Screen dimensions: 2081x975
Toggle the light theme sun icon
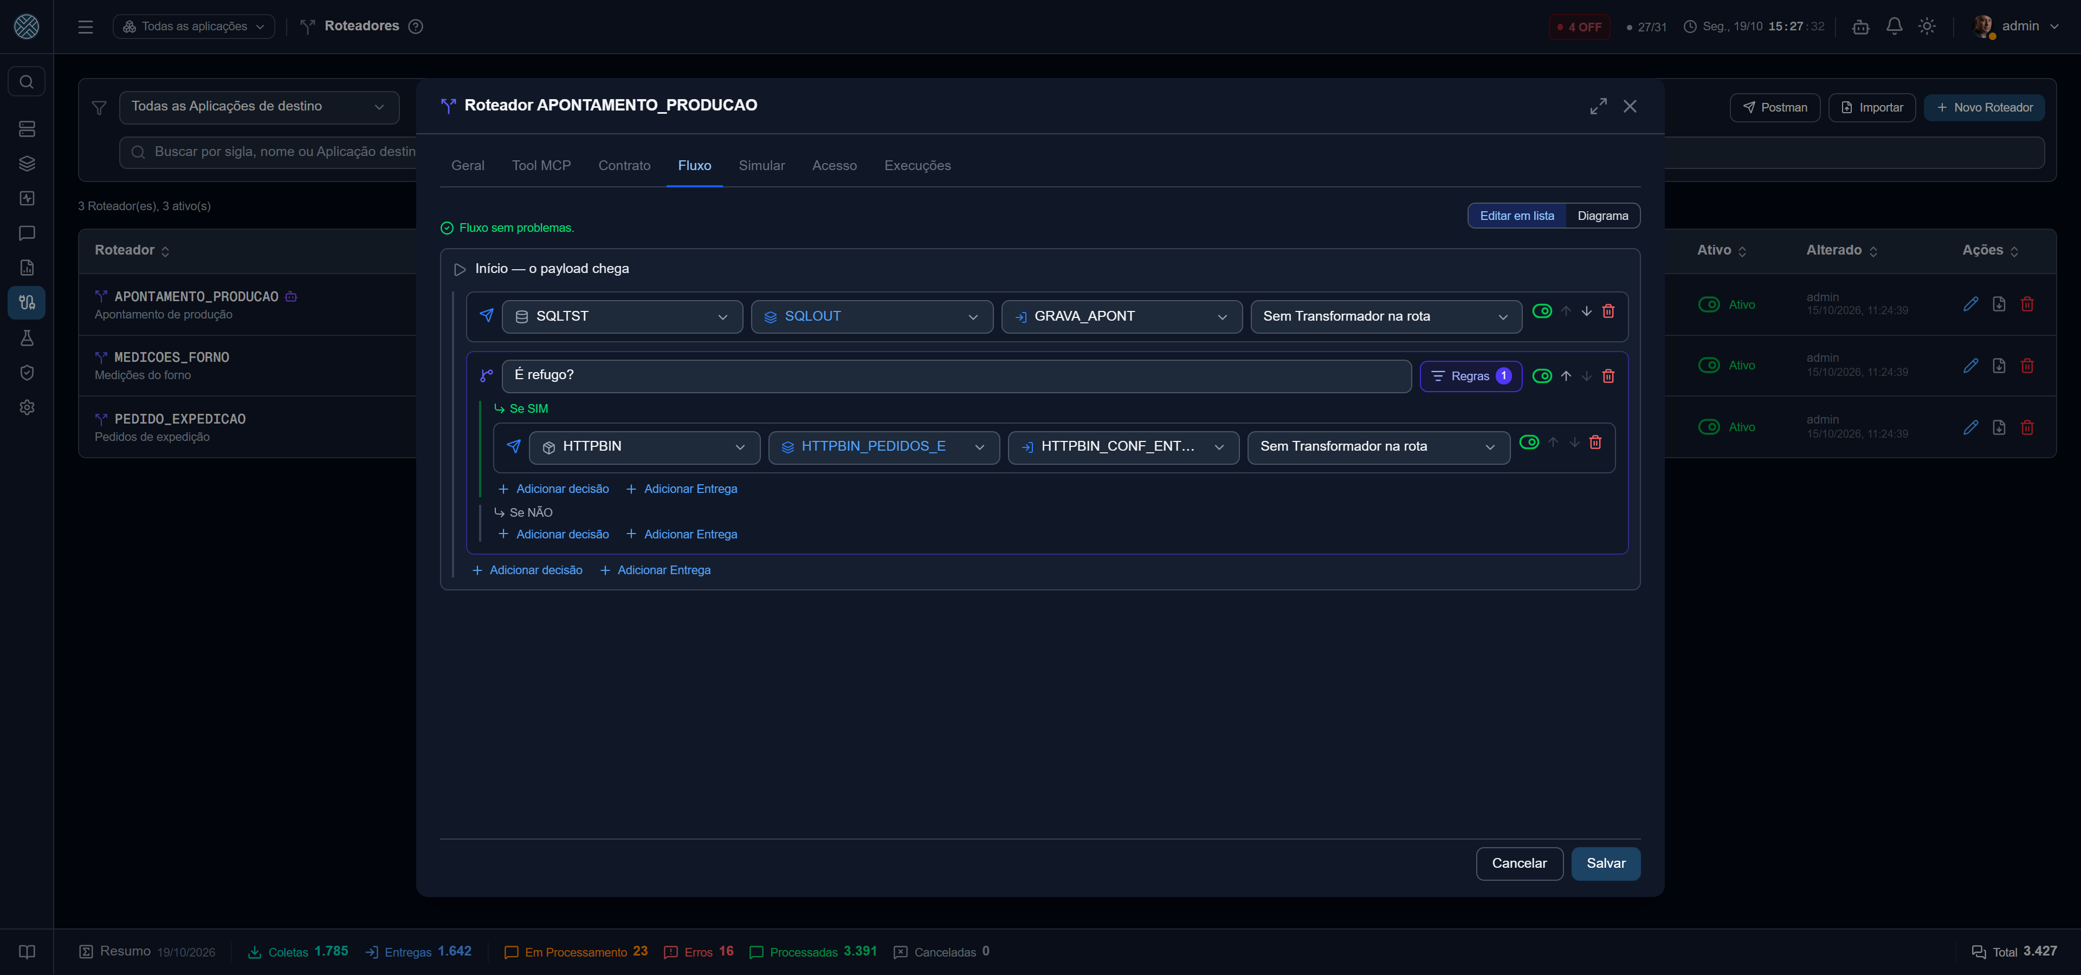1927,27
